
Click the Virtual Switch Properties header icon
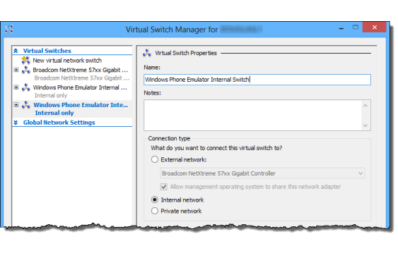[x=147, y=53]
